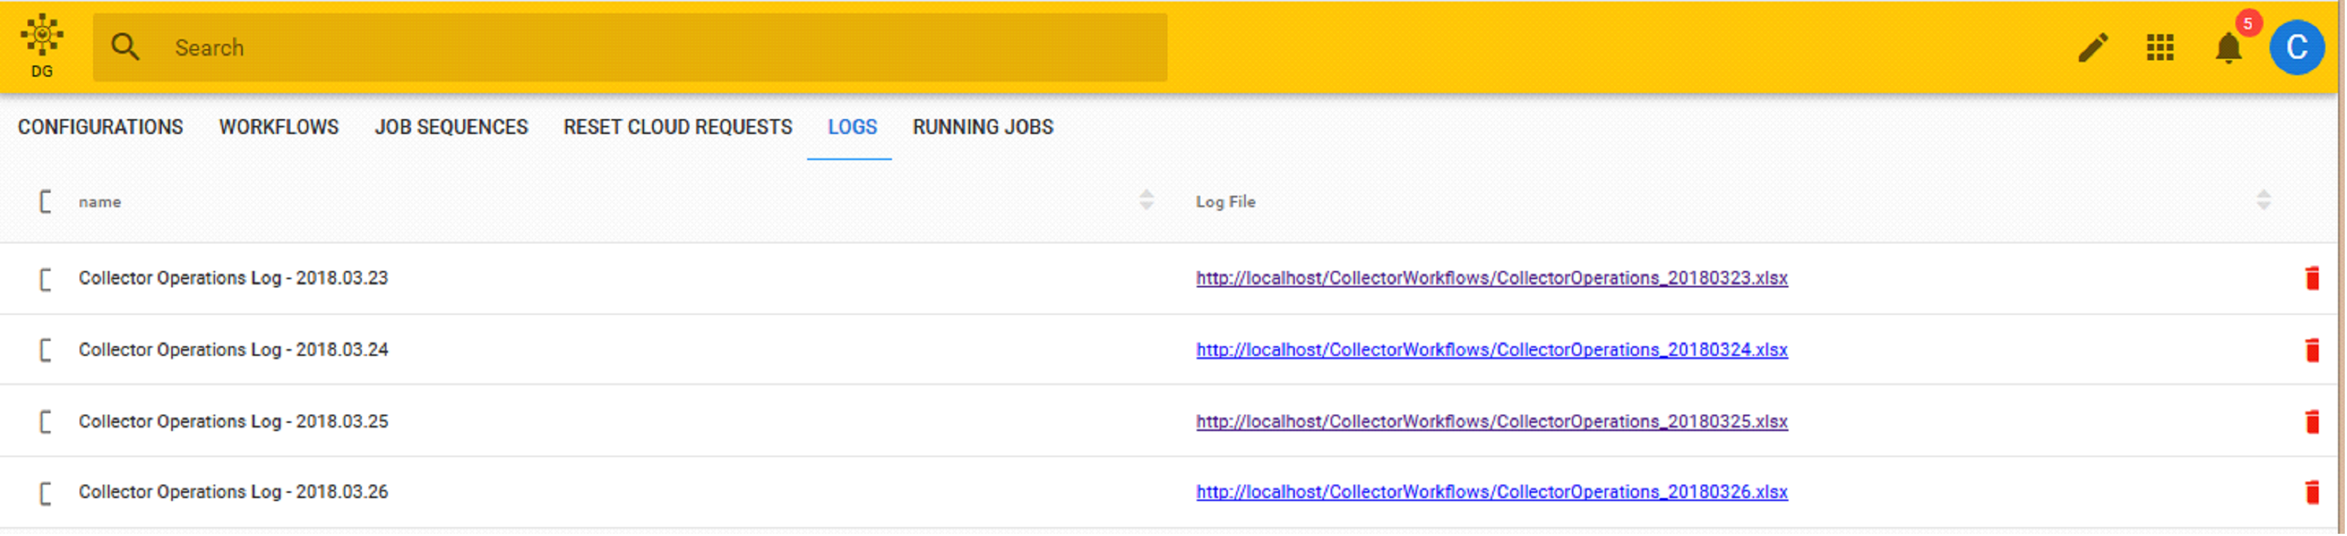Click the DG logo icon
2347x536 pixels.
(x=42, y=36)
